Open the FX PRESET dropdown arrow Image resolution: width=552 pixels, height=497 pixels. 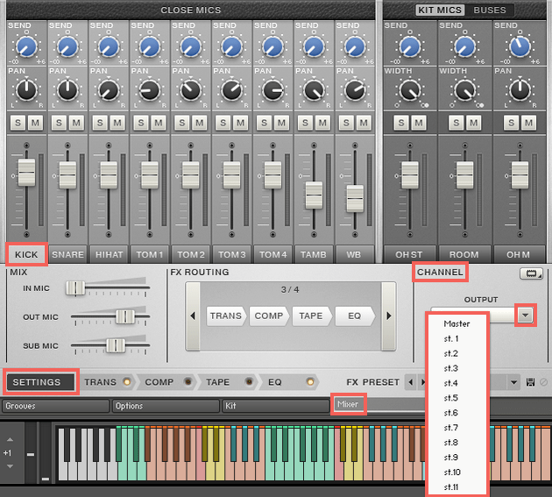(x=513, y=382)
